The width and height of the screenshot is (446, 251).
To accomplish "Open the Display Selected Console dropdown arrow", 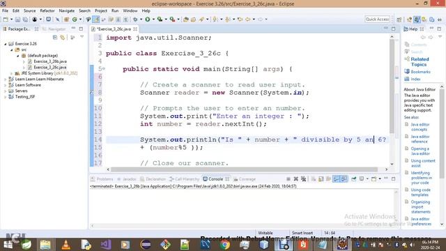I will click(367, 179).
